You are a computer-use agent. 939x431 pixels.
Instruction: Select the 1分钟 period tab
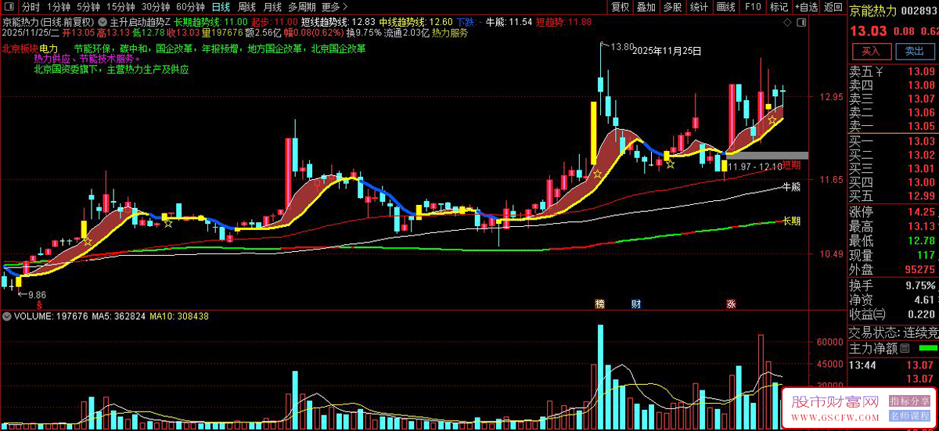click(x=59, y=7)
